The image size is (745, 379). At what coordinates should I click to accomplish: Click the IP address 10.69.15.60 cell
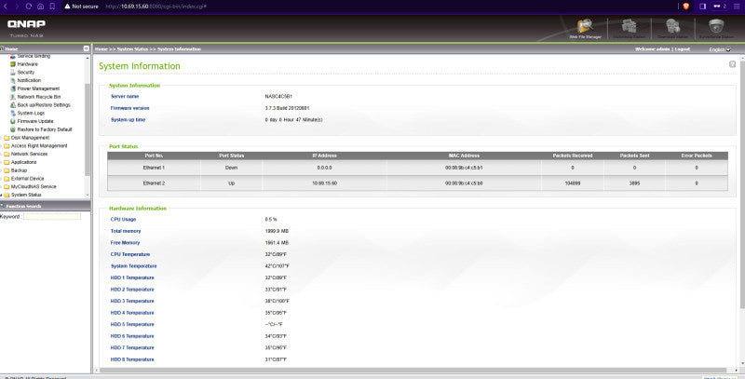324,183
